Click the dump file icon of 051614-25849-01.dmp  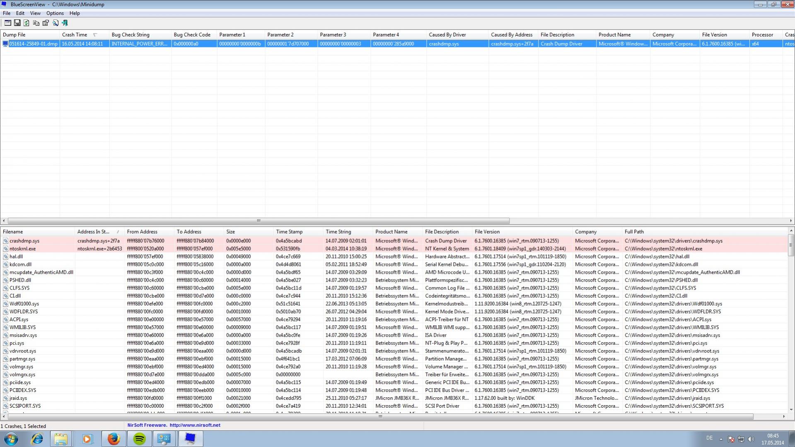point(5,43)
